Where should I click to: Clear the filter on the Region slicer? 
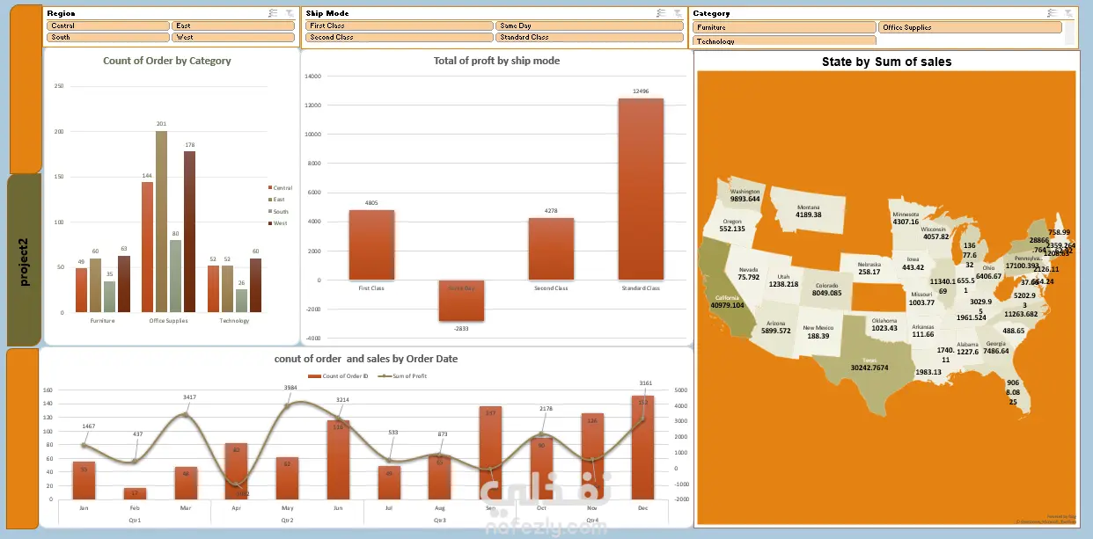pyautogui.click(x=288, y=13)
